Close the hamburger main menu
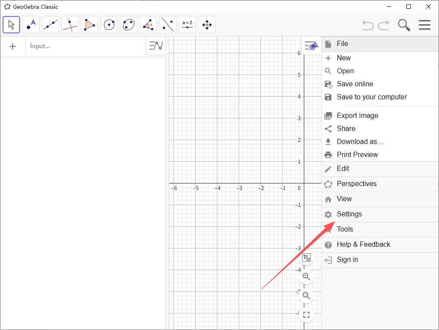Image resolution: width=439 pixels, height=330 pixels. click(425, 25)
